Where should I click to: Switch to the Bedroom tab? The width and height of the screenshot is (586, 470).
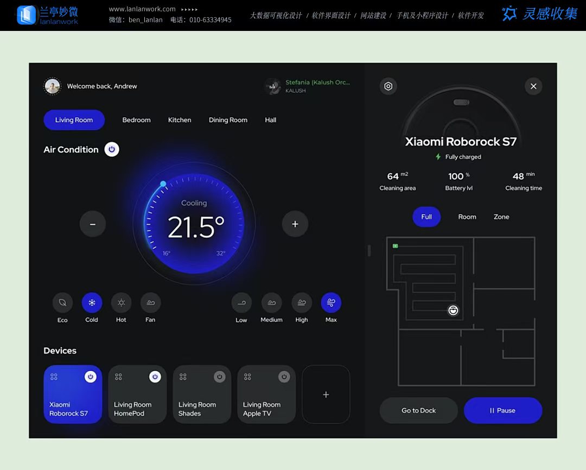[136, 120]
